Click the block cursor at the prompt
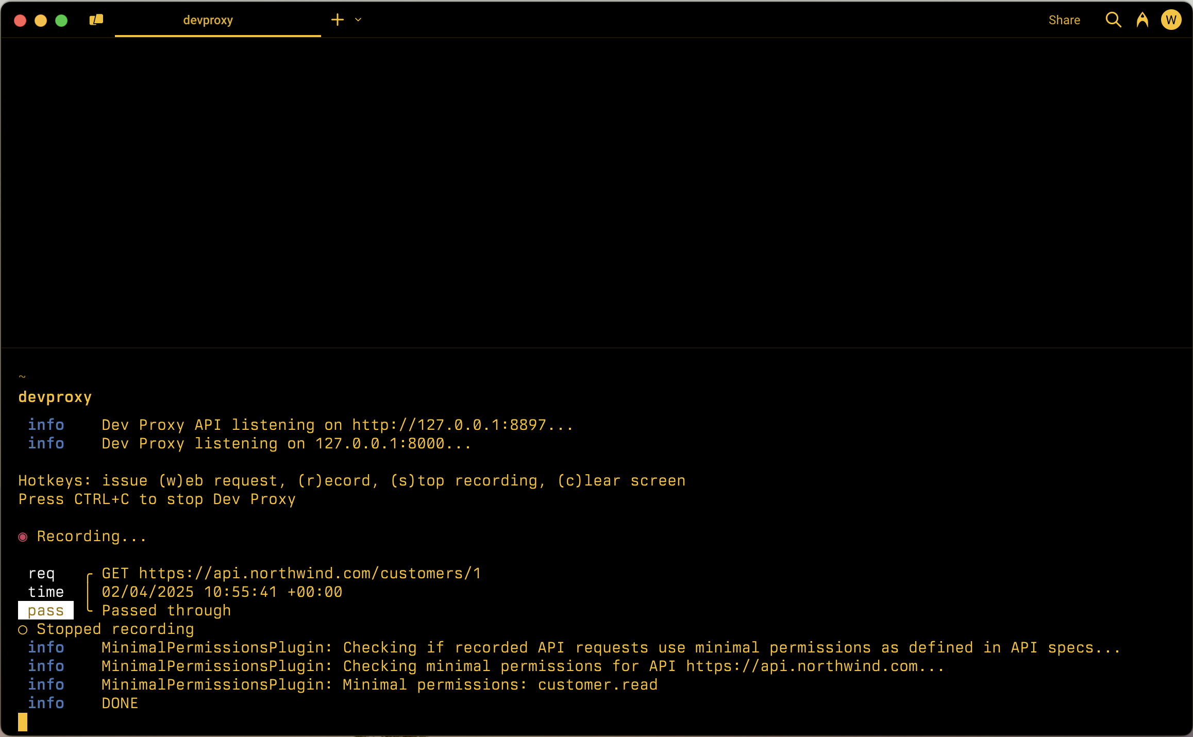Image resolution: width=1193 pixels, height=737 pixels. coord(23,722)
